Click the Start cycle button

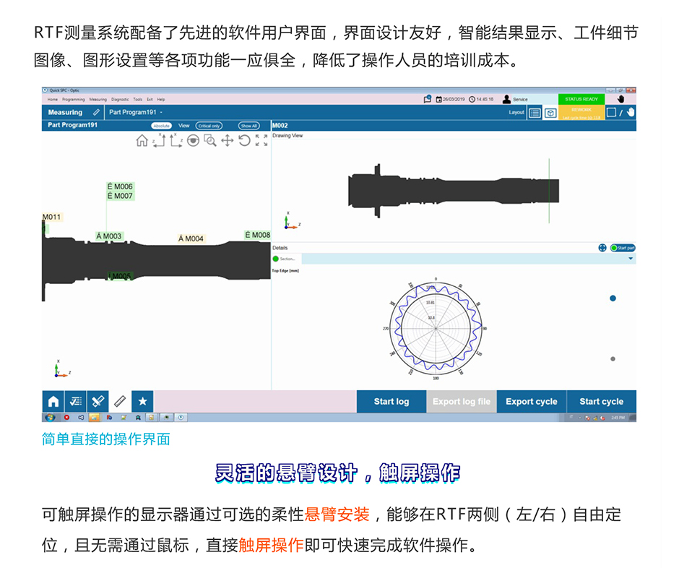click(602, 402)
